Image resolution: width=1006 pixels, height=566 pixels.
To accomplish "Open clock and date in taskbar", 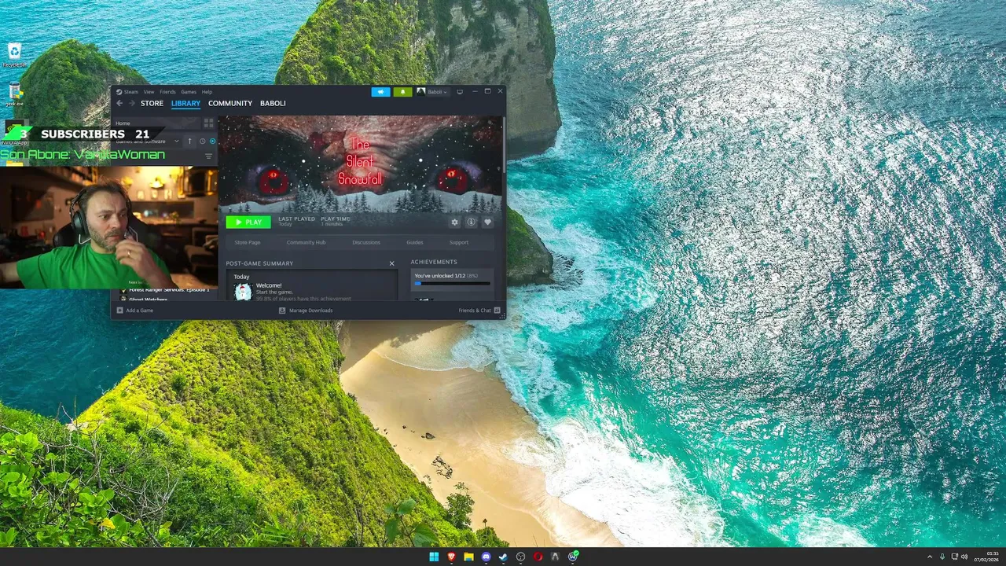I will point(986,557).
